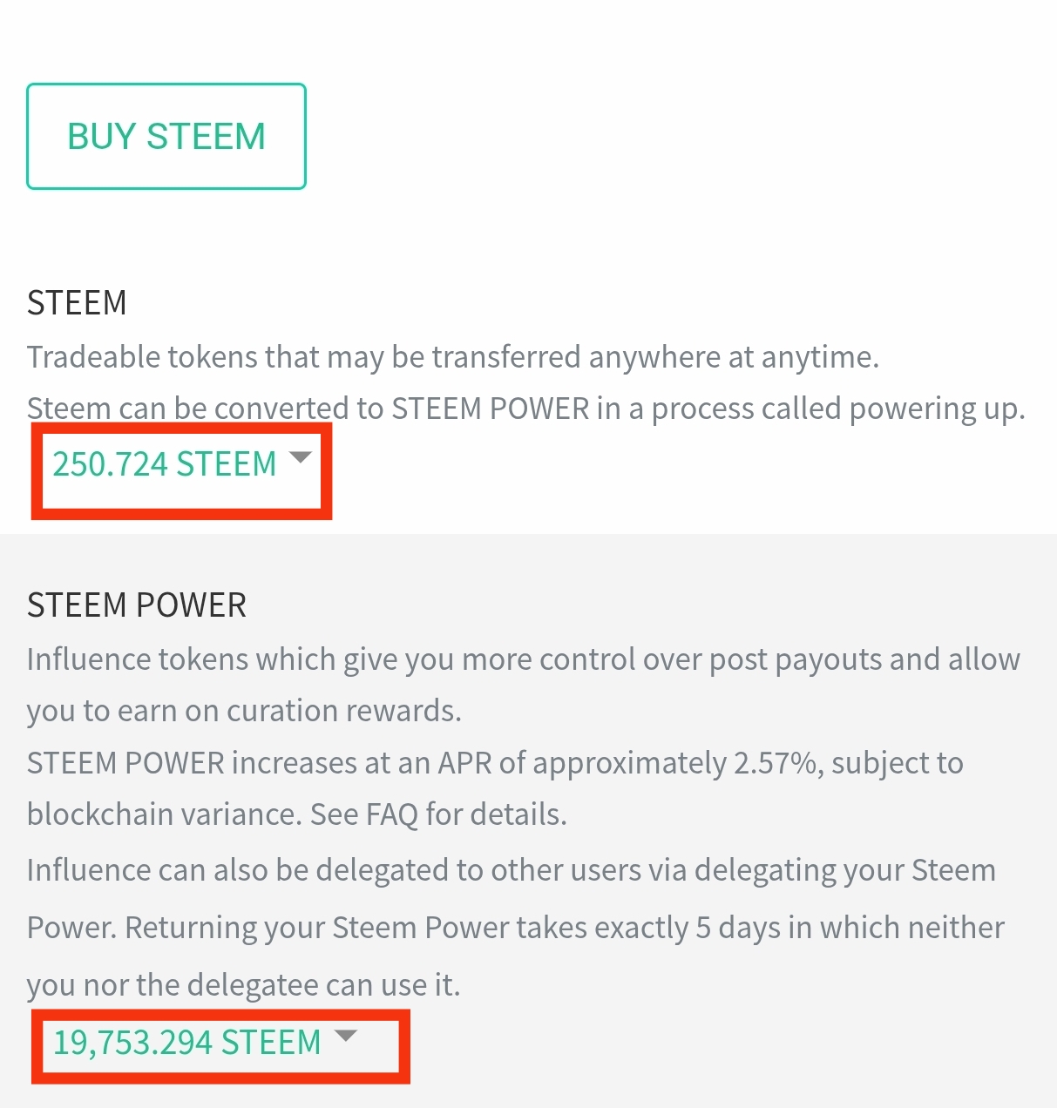Click the caret arrow beside 19,753.294 STEEM
The width and height of the screenshot is (1057, 1108).
346,1035
